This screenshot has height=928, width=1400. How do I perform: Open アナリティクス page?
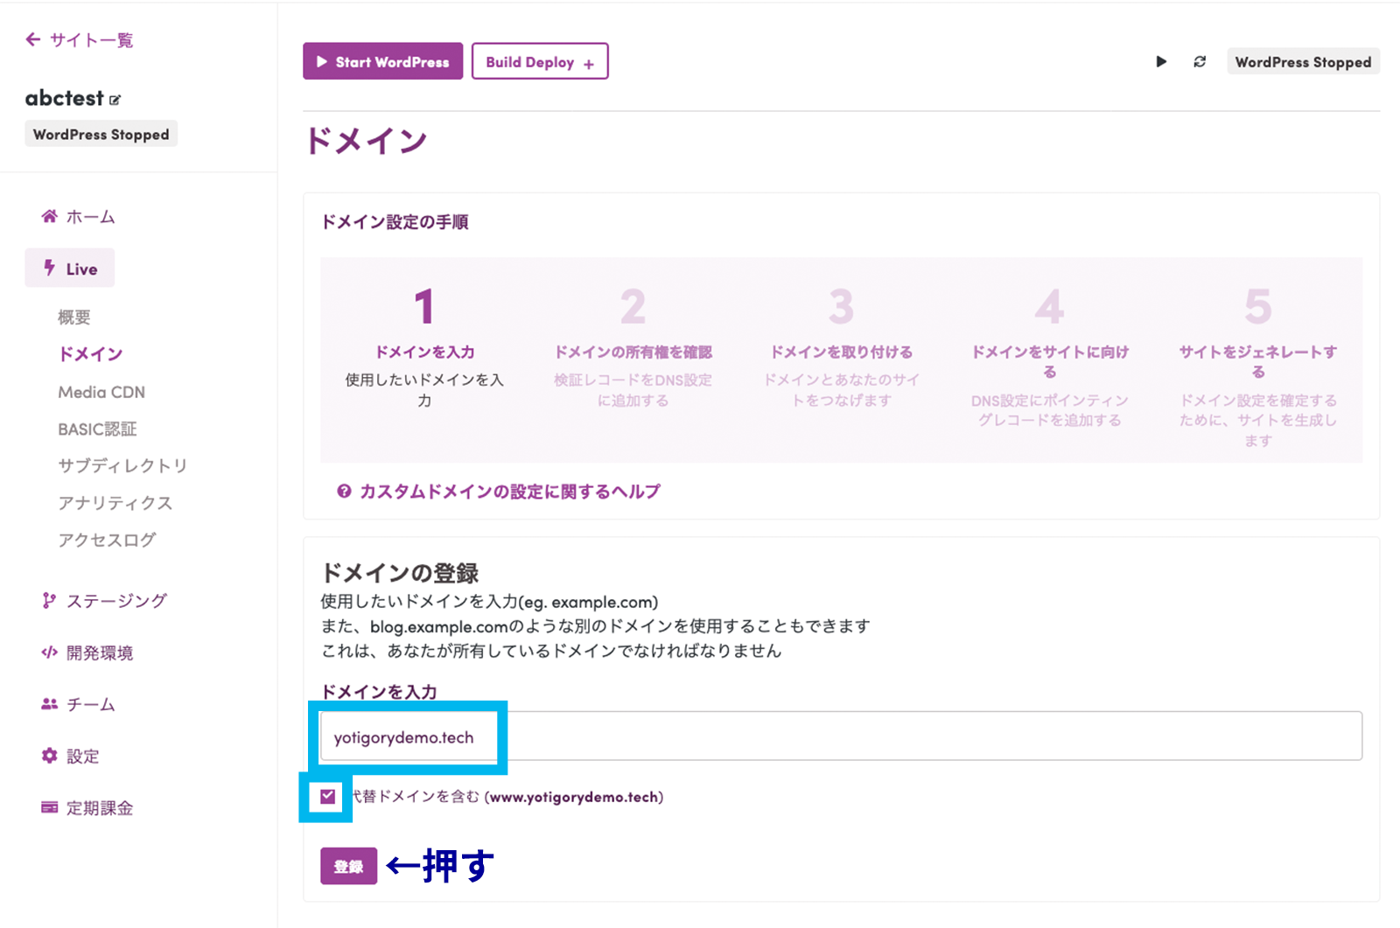click(115, 503)
